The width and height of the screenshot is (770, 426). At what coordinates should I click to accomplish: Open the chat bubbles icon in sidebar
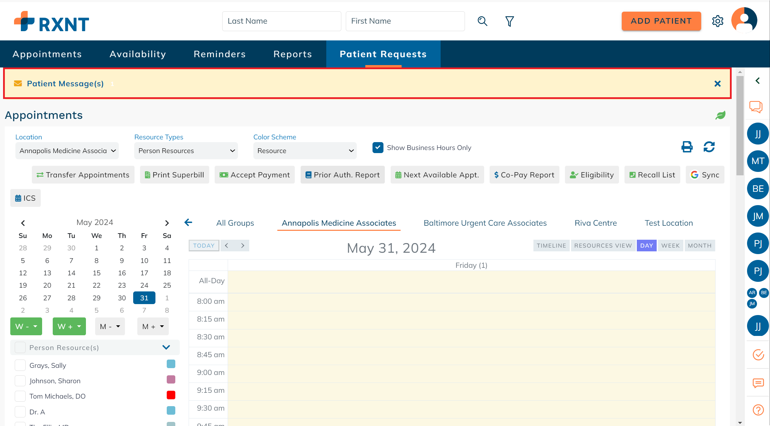pos(756,106)
